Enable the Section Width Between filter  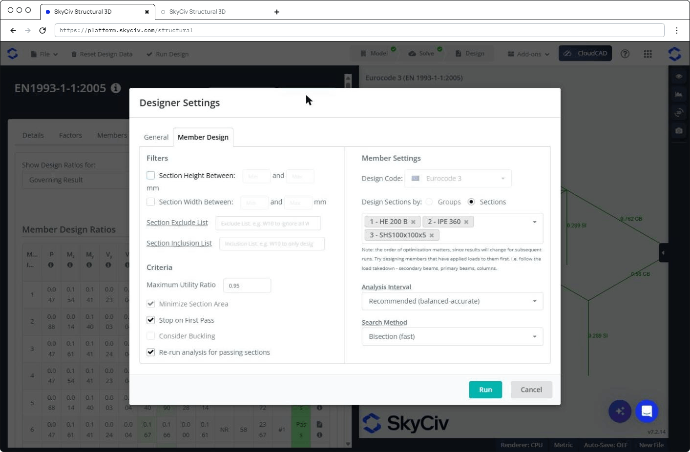(151, 202)
